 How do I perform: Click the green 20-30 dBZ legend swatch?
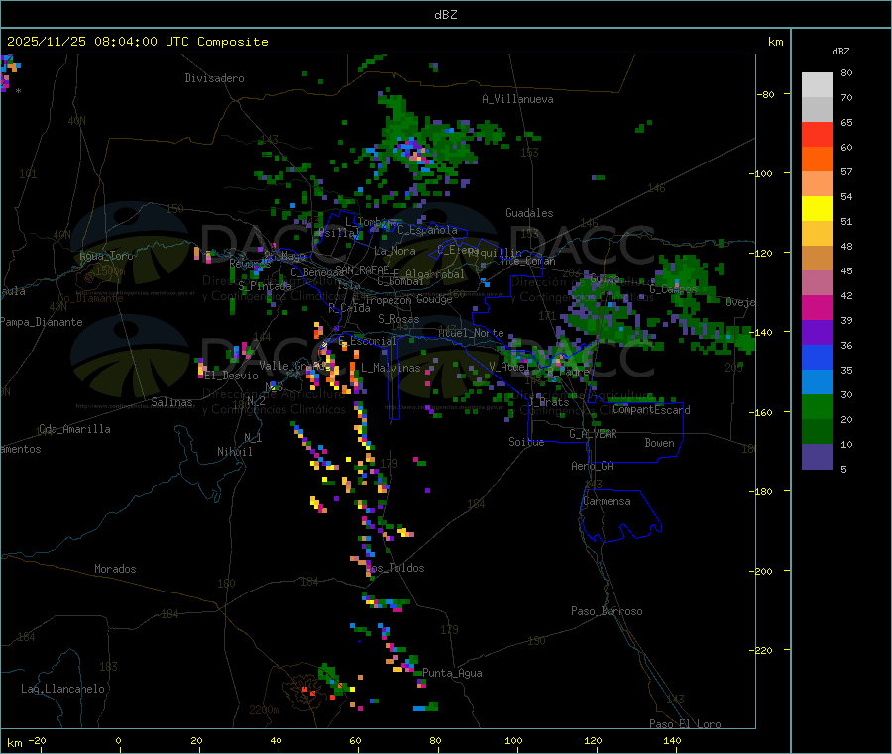click(x=817, y=406)
